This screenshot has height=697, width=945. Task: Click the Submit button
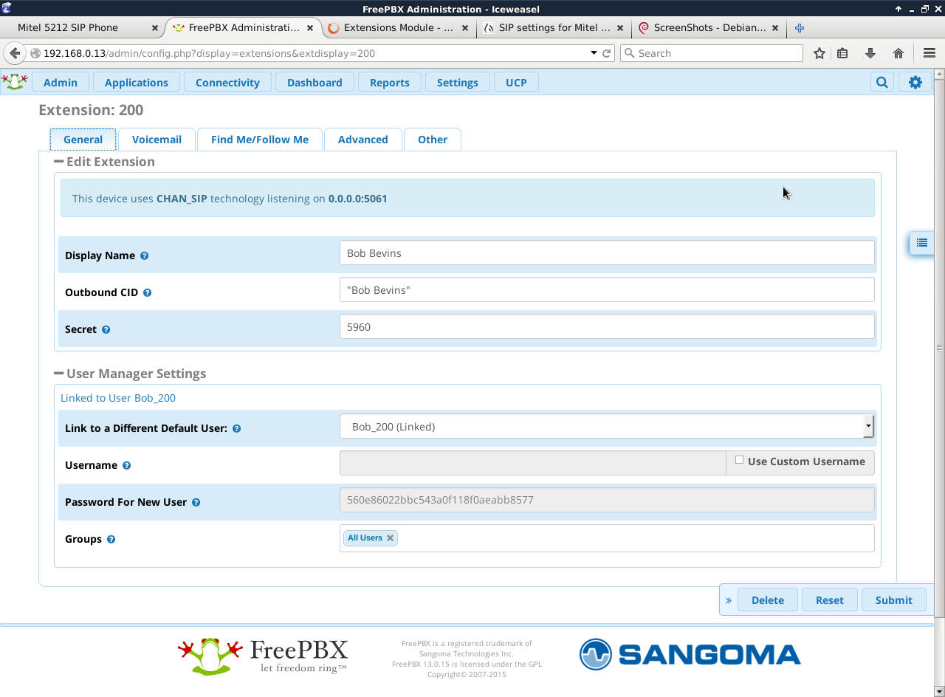pos(894,600)
